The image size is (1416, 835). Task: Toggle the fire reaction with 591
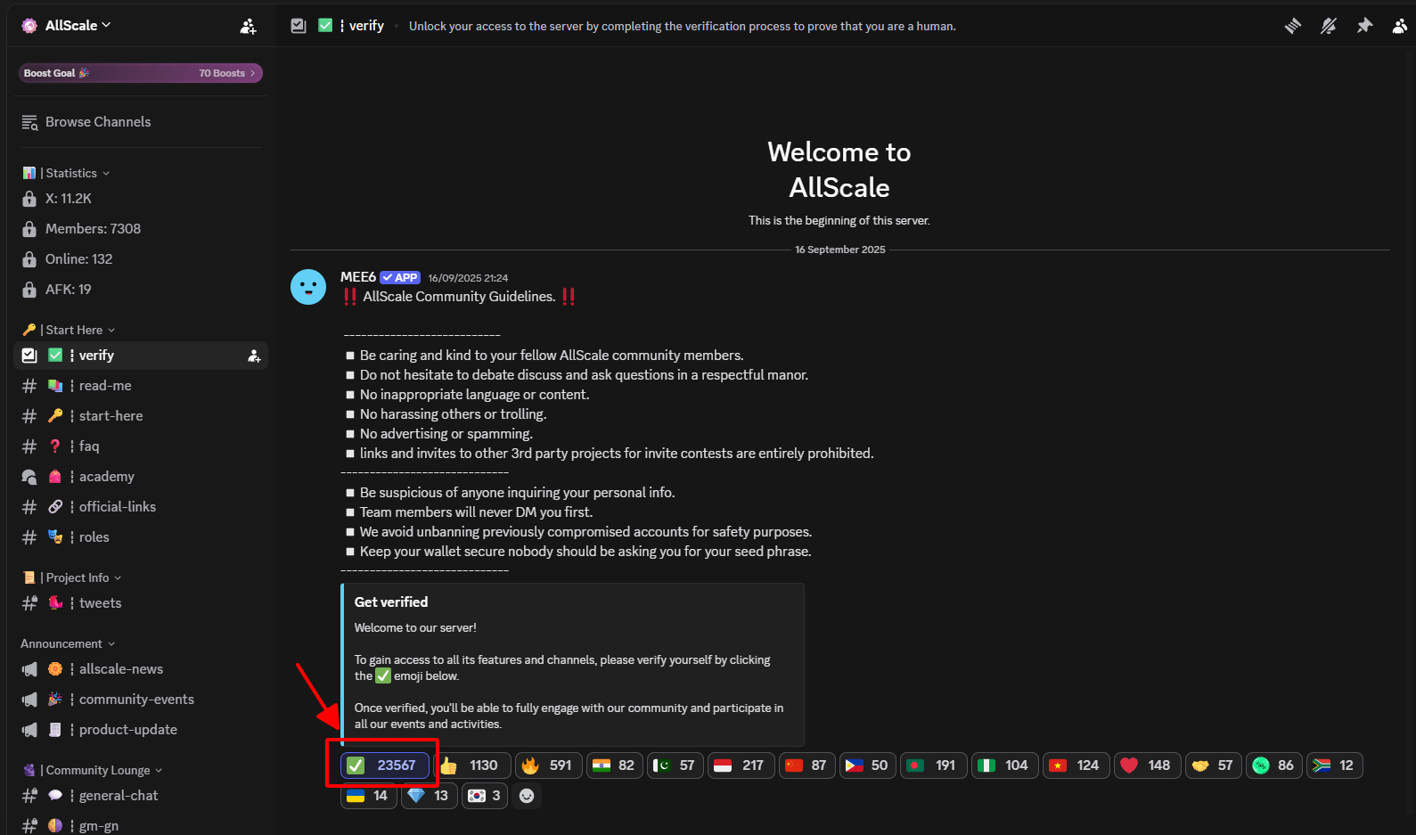coord(547,765)
